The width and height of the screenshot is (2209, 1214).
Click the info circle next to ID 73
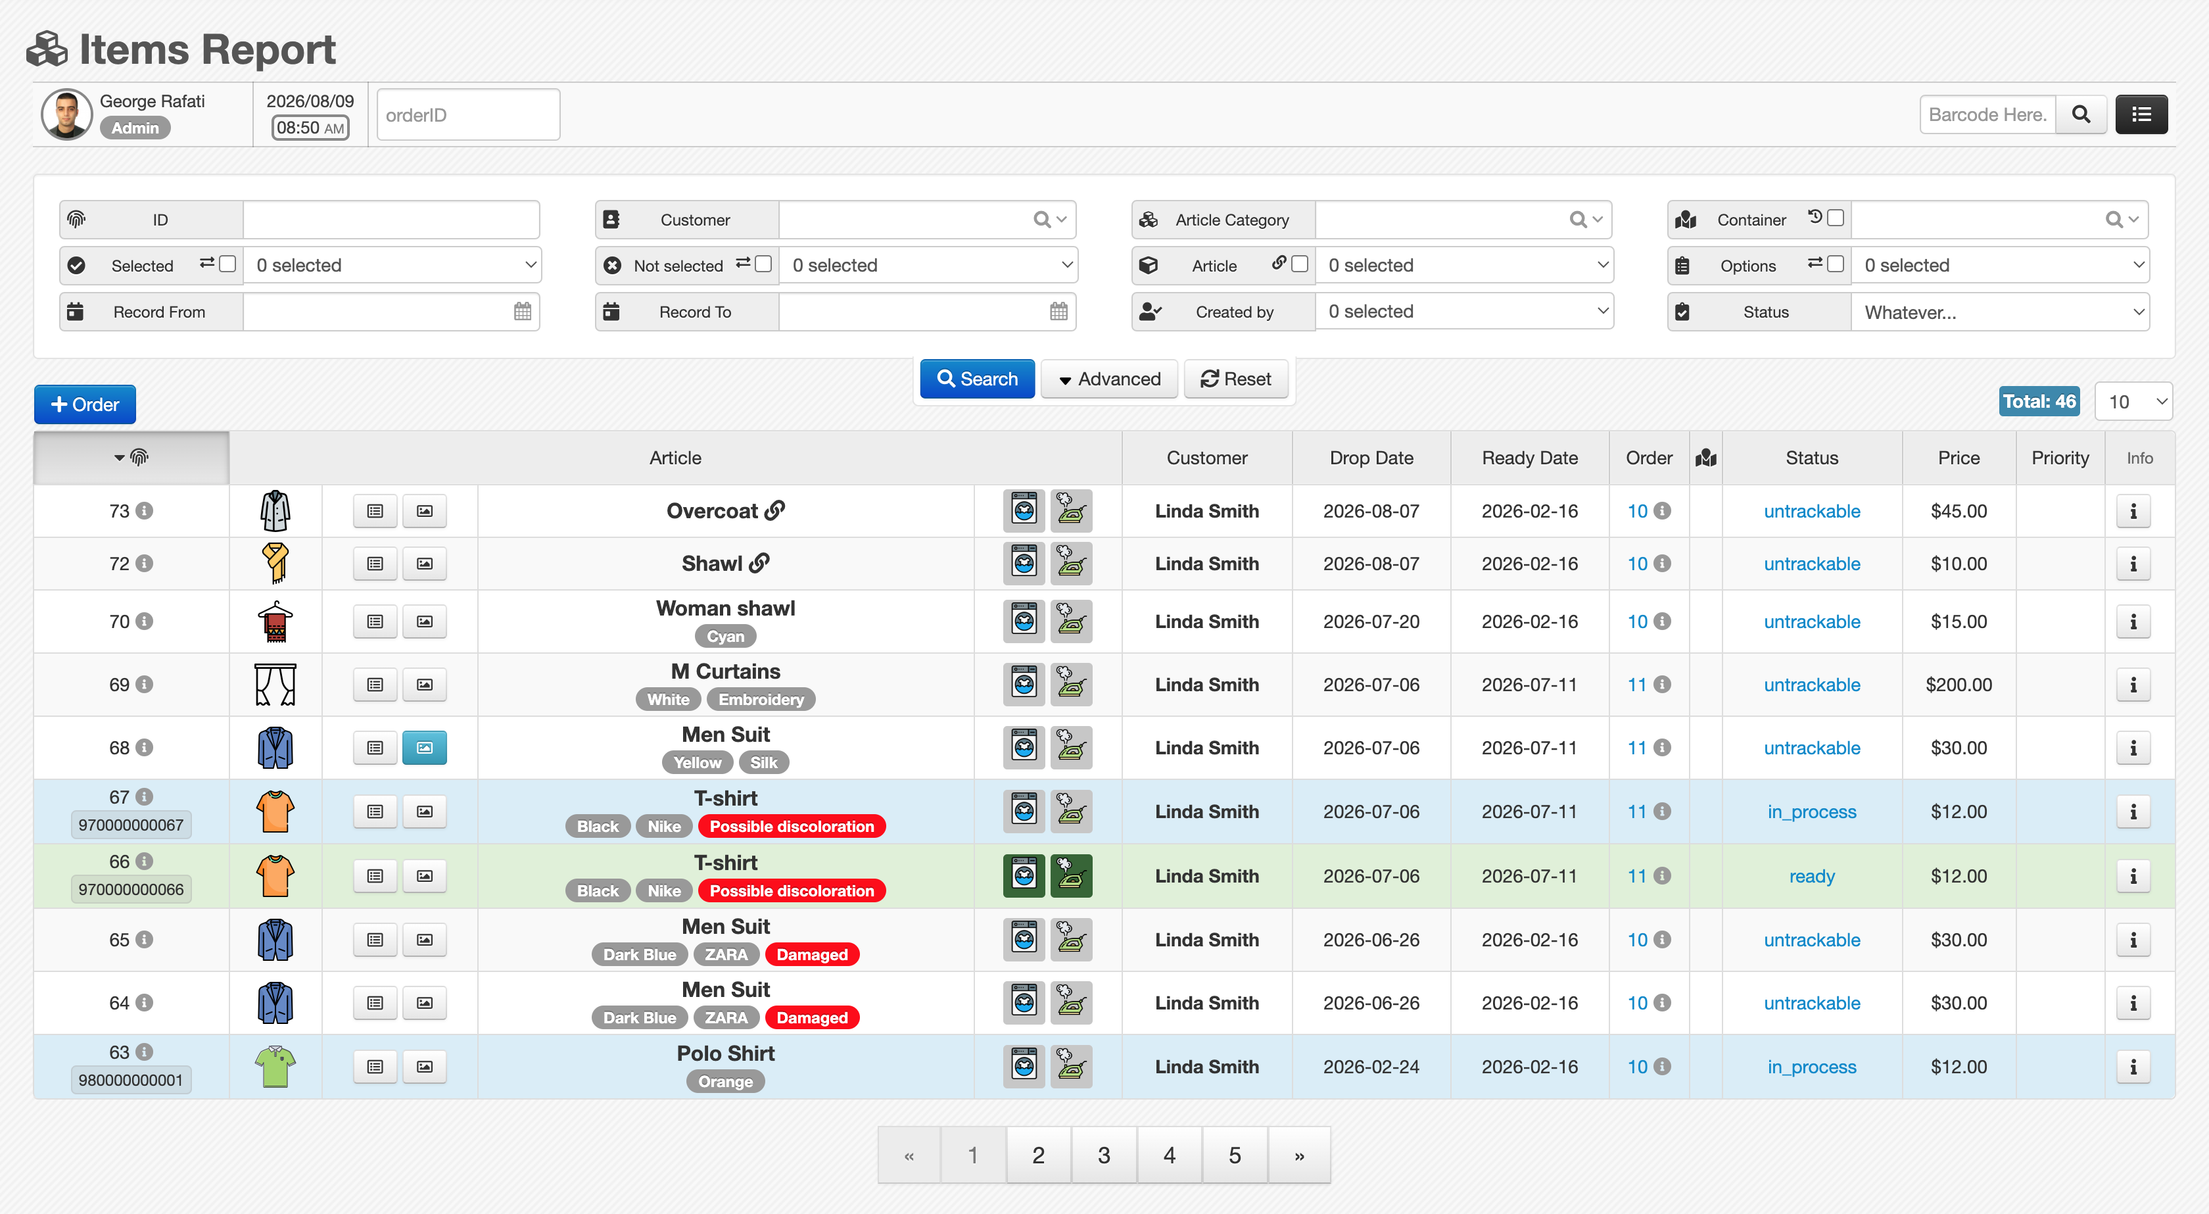(145, 510)
